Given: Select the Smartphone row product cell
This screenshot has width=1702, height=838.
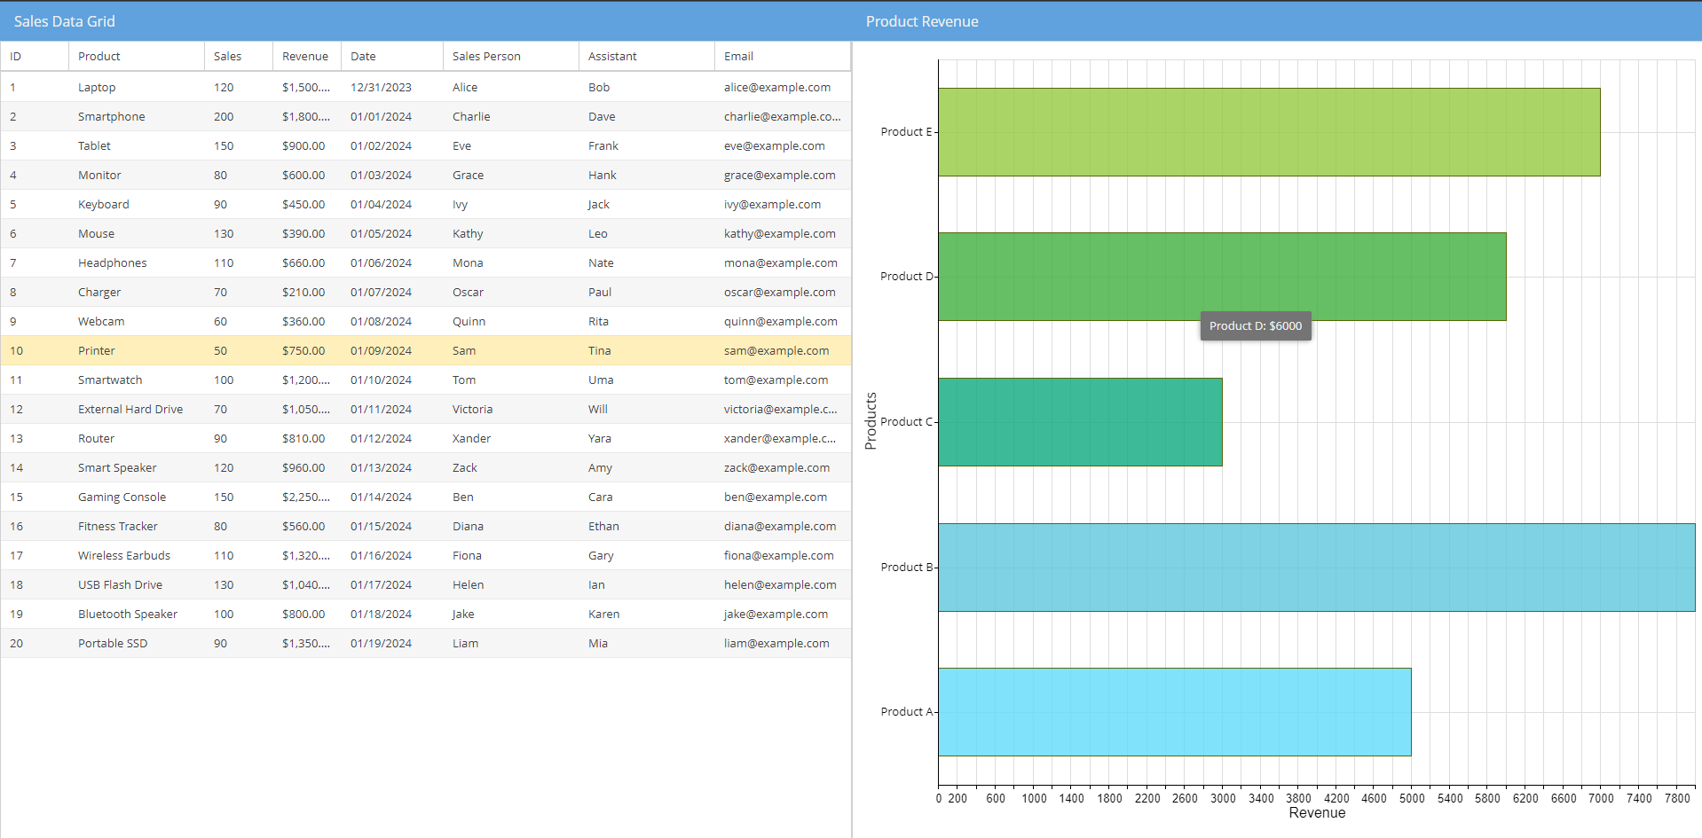Looking at the screenshot, I should click(137, 116).
